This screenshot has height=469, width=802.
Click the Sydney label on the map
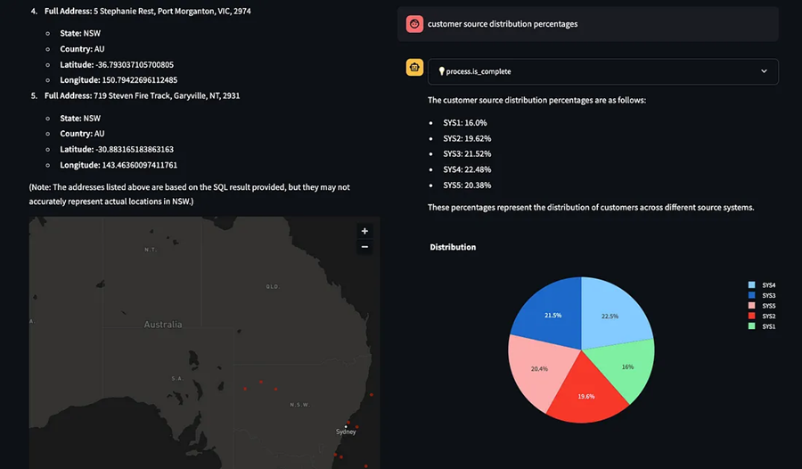coord(346,432)
